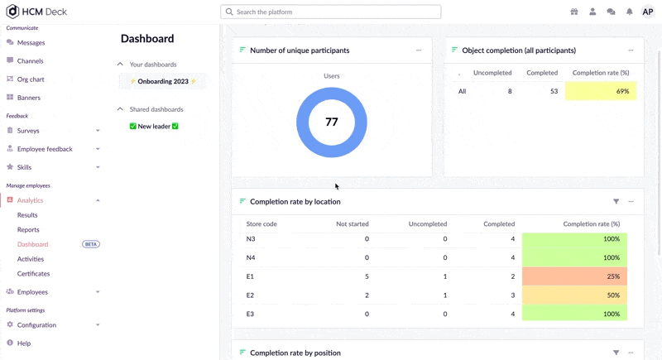Open options menu for Completion rate by location
The height and width of the screenshot is (360, 662).
[631, 202]
